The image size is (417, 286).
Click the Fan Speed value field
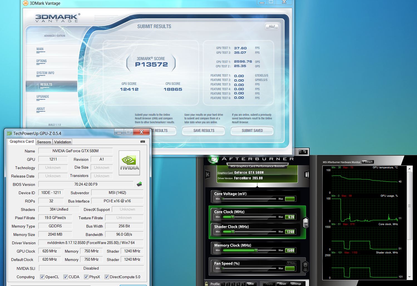290,268
